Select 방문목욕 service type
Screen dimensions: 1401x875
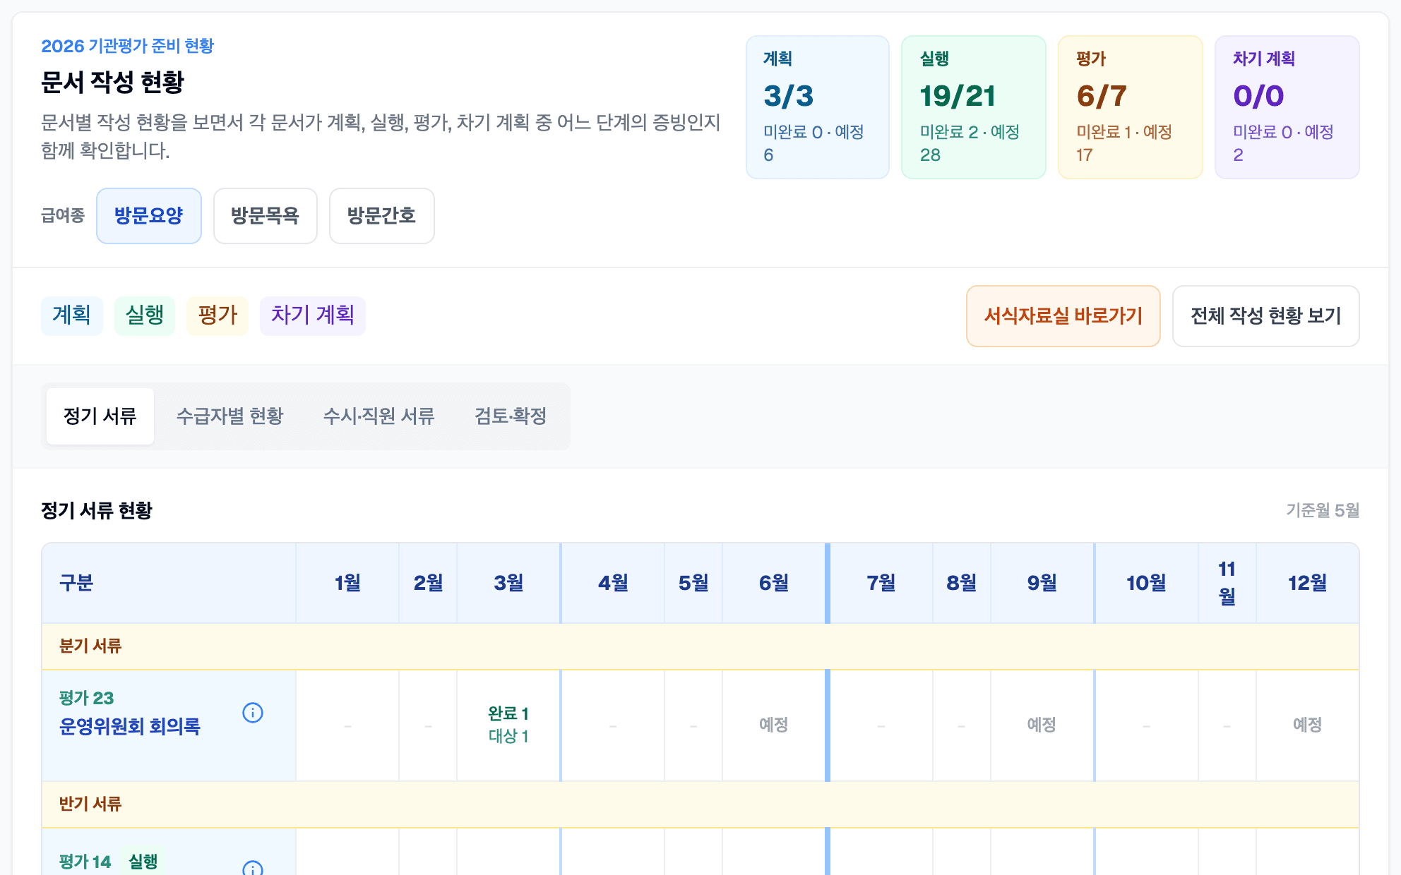(x=266, y=216)
